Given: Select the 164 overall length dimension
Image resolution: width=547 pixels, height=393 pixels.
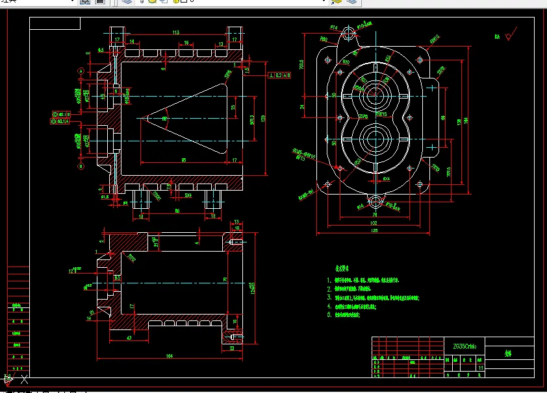Looking at the screenshot, I should (x=169, y=356).
